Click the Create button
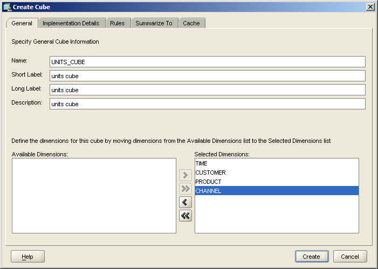This screenshot has height=269, width=378. point(312,257)
